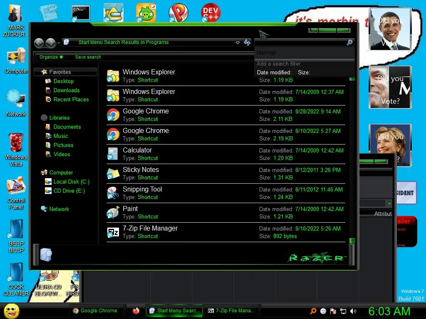
Task: Click the magnifier icon in the search box
Action: coord(349,42)
